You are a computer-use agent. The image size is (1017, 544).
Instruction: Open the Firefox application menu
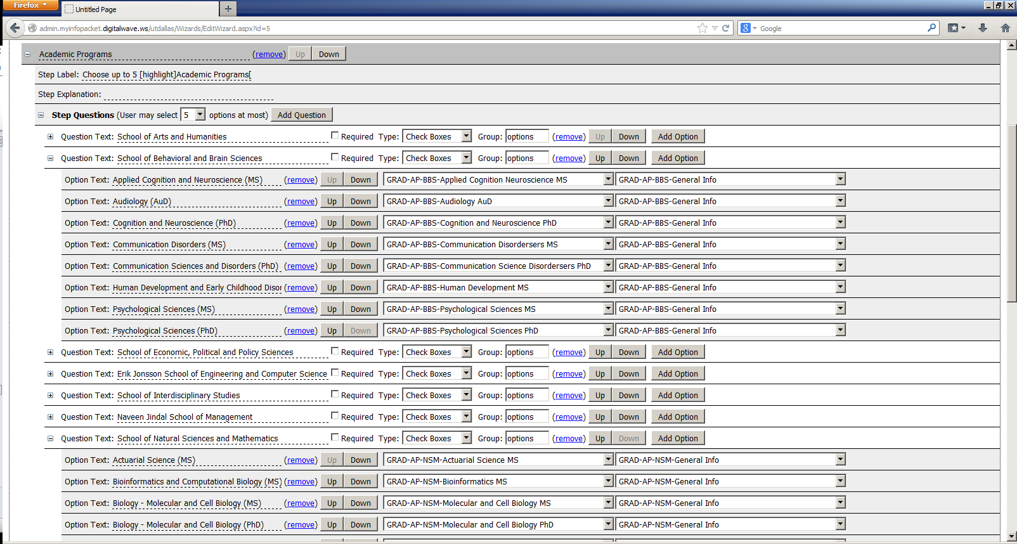30,6
